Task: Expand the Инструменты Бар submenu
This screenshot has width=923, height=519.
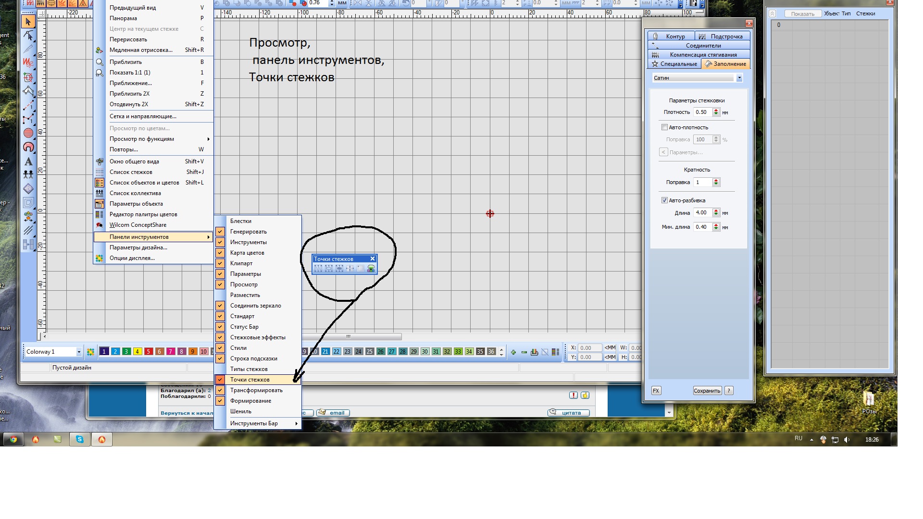Action: [254, 423]
